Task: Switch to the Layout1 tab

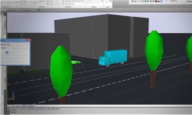Action: (24, 106)
